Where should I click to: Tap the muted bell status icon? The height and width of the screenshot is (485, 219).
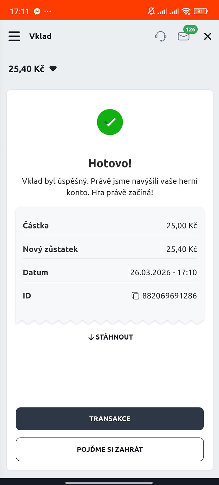[x=151, y=11]
